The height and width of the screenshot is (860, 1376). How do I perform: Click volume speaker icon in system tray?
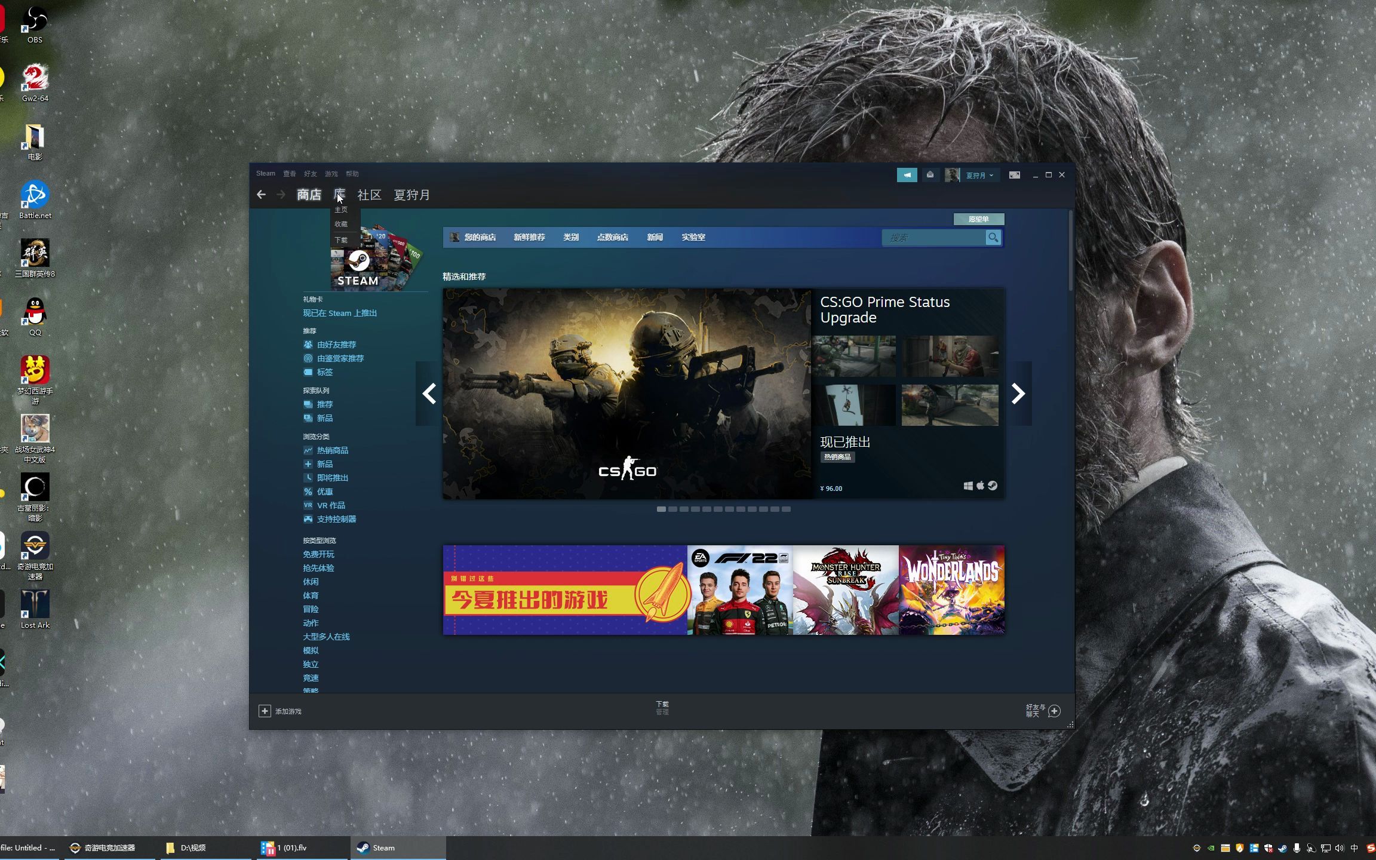[x=1339, y=848]
